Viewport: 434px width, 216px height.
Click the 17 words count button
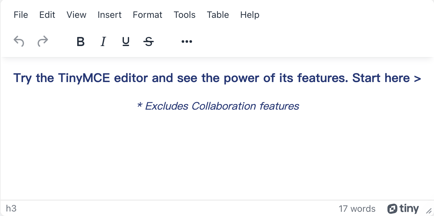[x=357, y=209]
